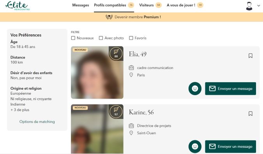The height and width of the screenshot is (154, 263).
Task: Click Elia's compatibility score 88 badge
Action: point(116,53)
